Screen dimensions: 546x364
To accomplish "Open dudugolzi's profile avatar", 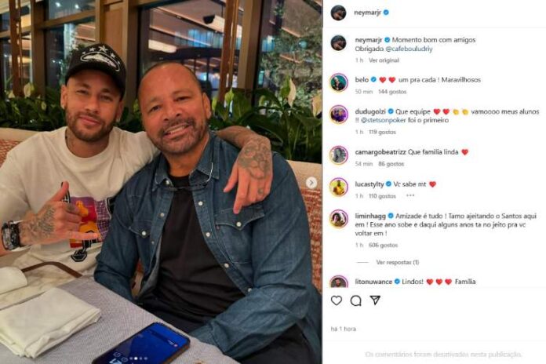I will click(x=339, y=115).
